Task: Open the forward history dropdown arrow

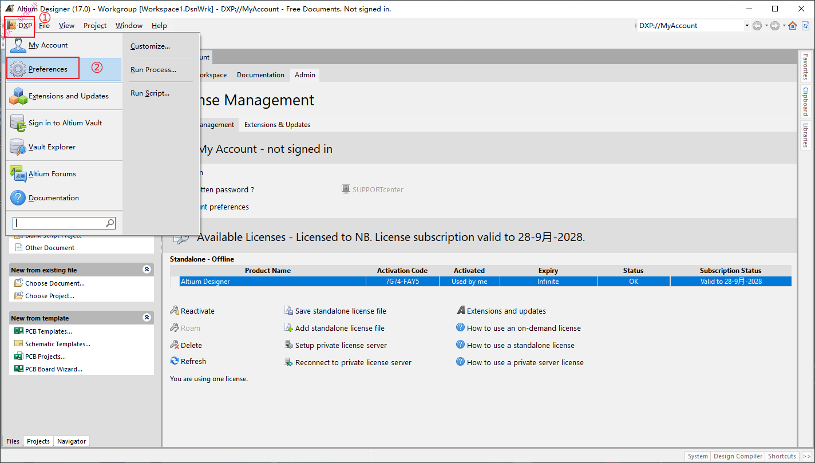Action: pos(783,26)
